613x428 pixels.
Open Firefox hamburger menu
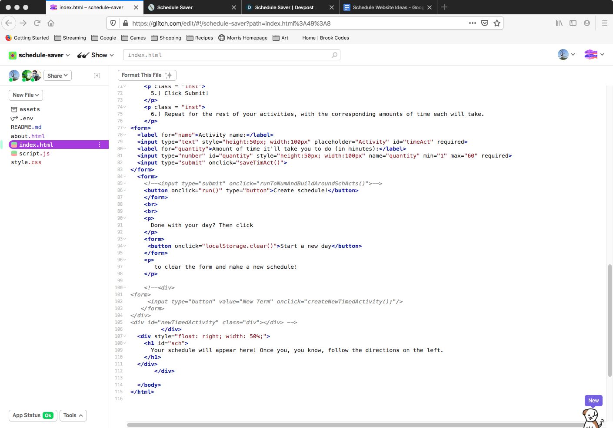pyautogui.click(x=604, y=23)
